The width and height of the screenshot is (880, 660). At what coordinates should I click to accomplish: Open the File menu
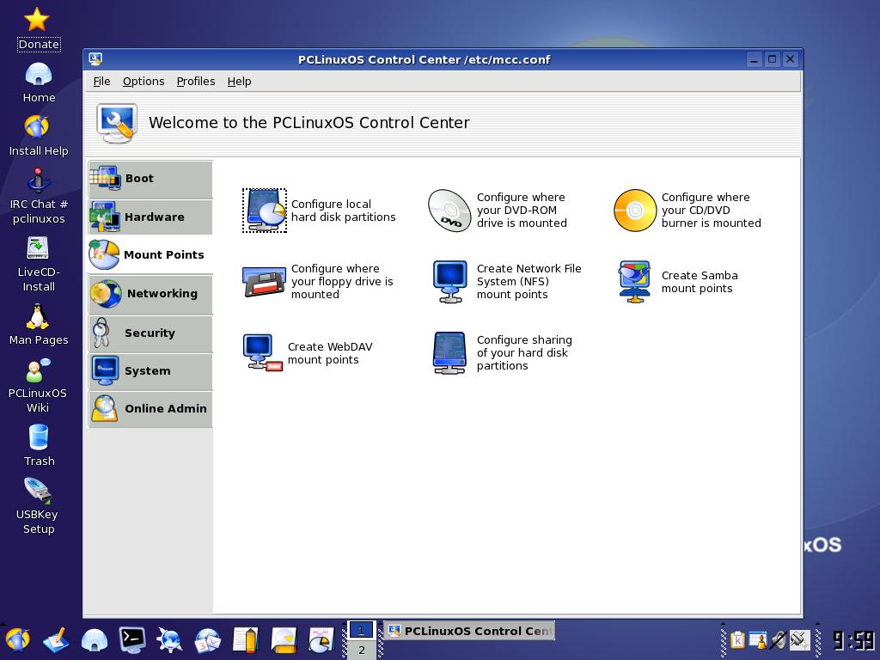101,82
